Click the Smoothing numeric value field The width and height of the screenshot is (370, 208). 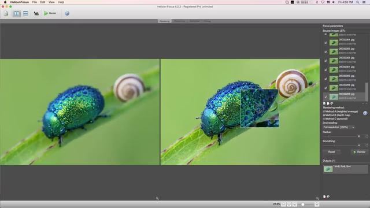[361, 146]
